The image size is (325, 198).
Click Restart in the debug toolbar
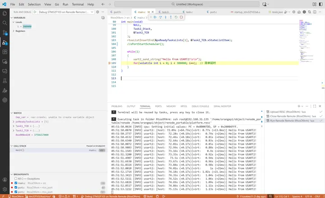pos(176,17)
